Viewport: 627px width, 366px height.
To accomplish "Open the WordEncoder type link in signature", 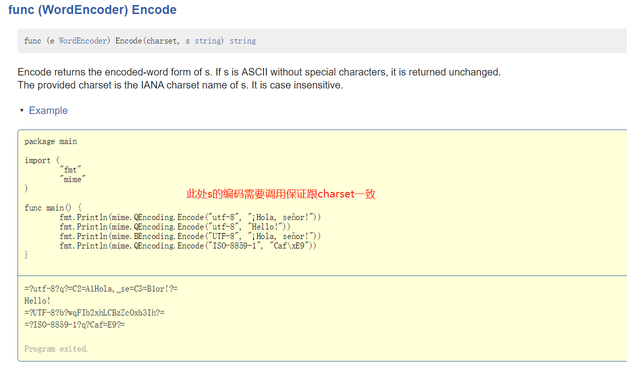I will coord(83,41).
